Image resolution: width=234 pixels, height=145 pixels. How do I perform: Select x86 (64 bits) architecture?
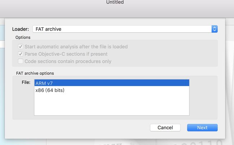(x=112, y=90)
